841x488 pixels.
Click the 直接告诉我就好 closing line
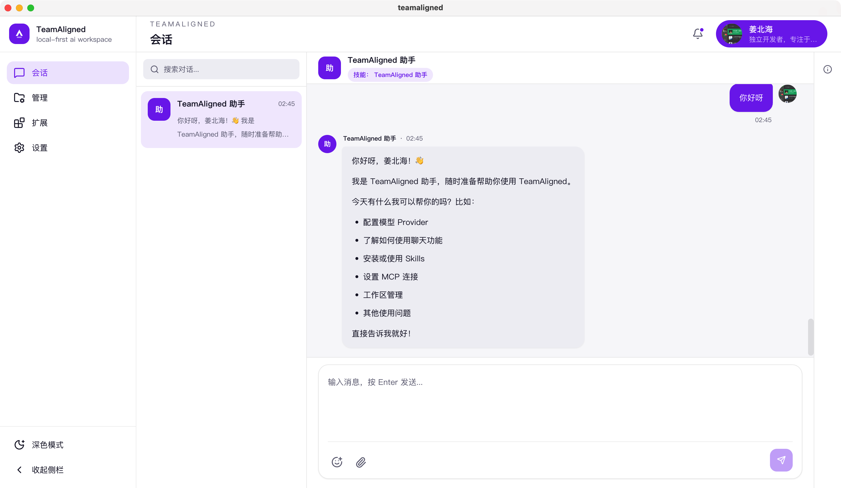click(x=381, y=333)
